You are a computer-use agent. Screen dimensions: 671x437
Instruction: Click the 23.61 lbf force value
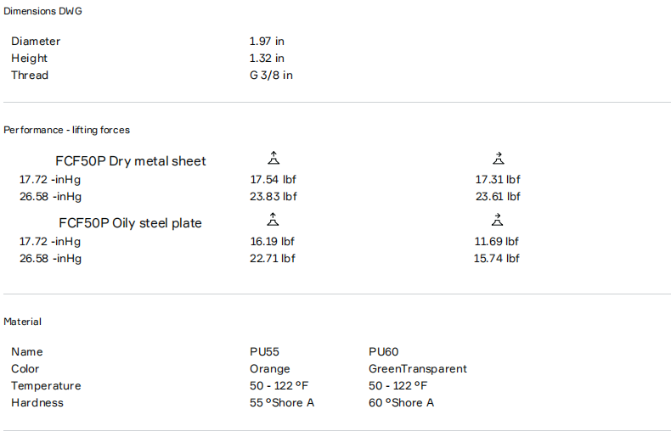click(498, 197)
